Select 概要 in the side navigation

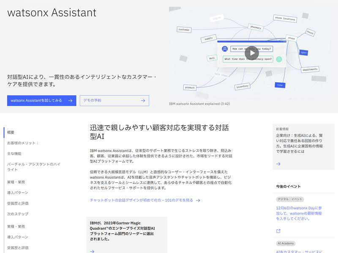pyautogui.click(x=11, y=132)
